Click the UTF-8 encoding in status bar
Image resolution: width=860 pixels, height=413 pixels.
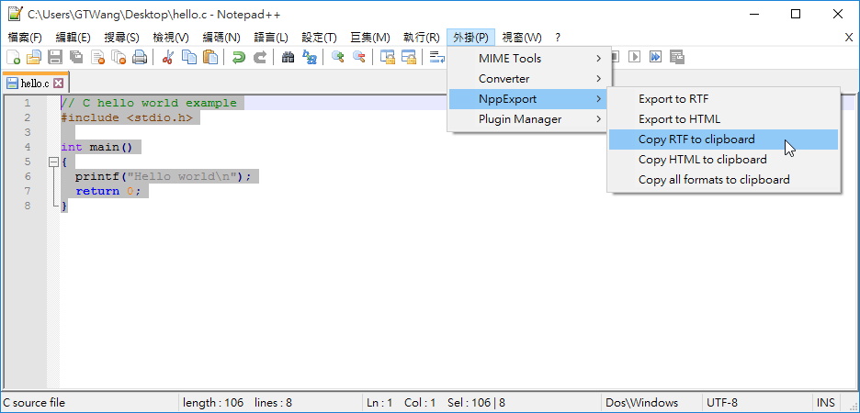pyautogui.click(x=722, y=403)
